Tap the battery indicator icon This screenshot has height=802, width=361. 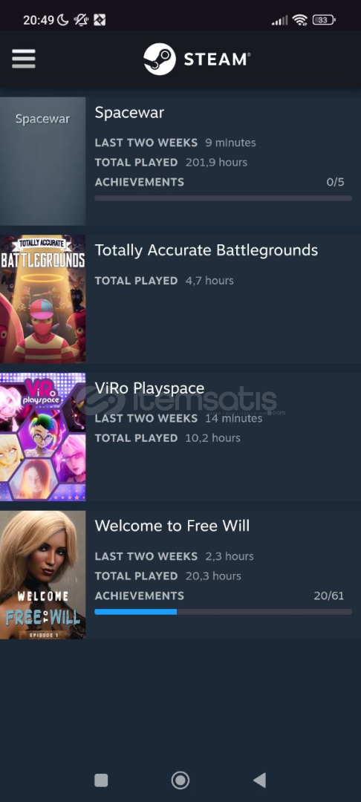[324, 20]
